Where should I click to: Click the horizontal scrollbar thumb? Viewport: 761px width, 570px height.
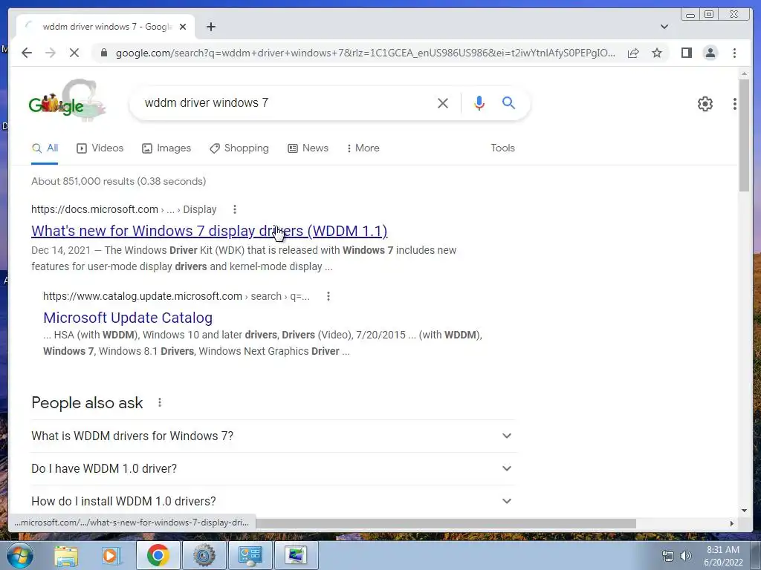point(446,523)
